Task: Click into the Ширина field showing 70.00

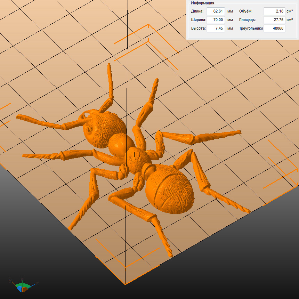Action: tap(216, 20)
